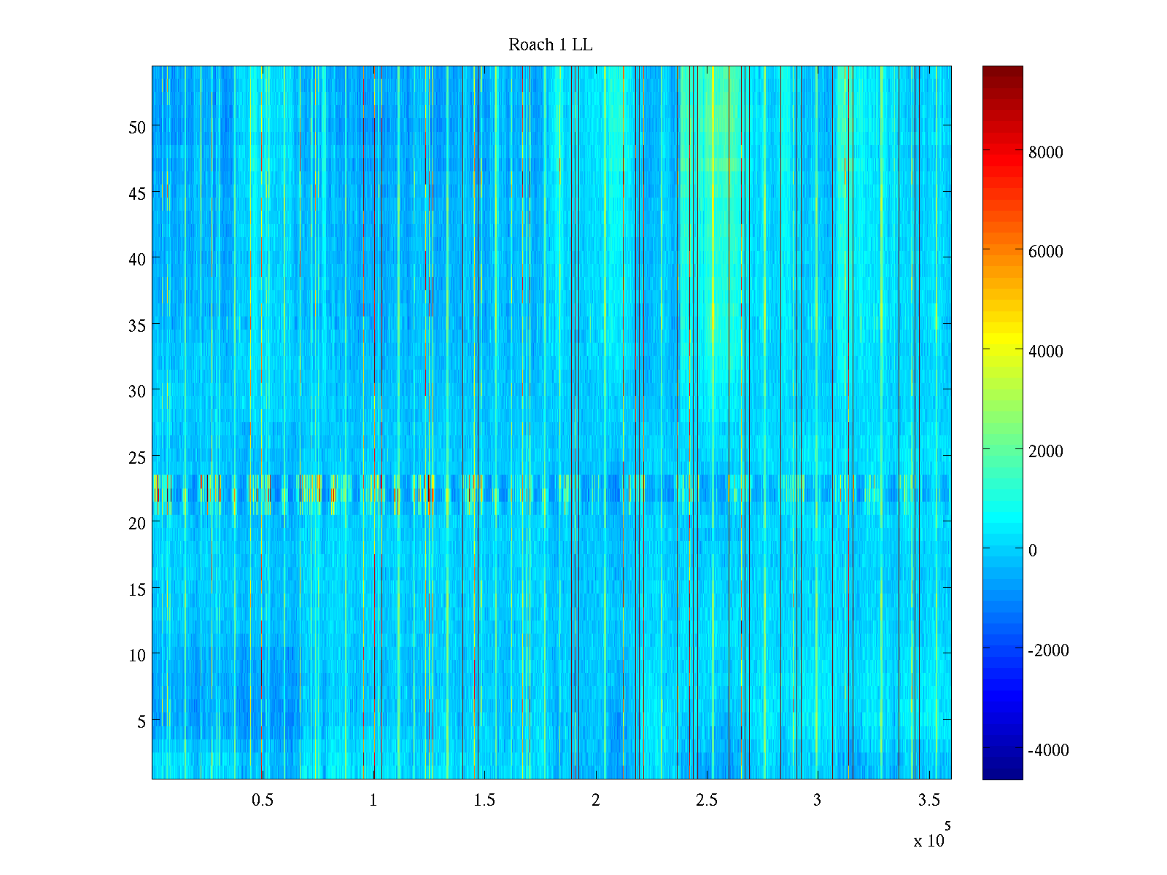This screenshot has height=875, width=1167.
Task: Click the colorbar tick label -2000
Action: pyautogui.click(x=1047, y=650)
